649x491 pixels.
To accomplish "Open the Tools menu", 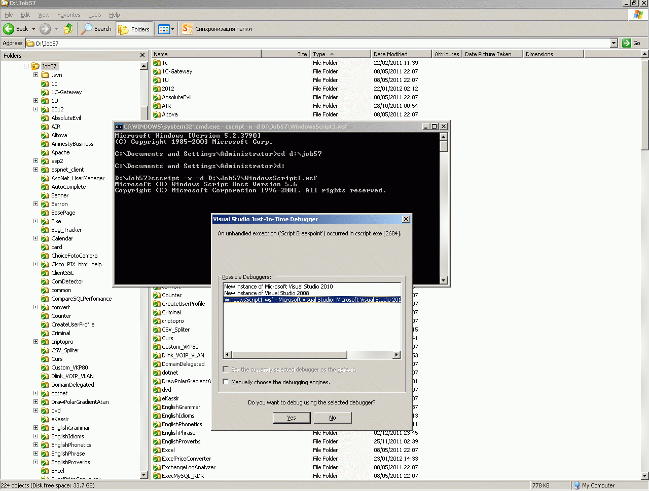I will pyautogui.click(x=95, y=15).
